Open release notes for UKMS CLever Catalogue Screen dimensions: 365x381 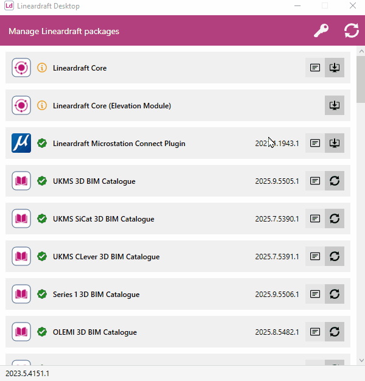[315, 256]
